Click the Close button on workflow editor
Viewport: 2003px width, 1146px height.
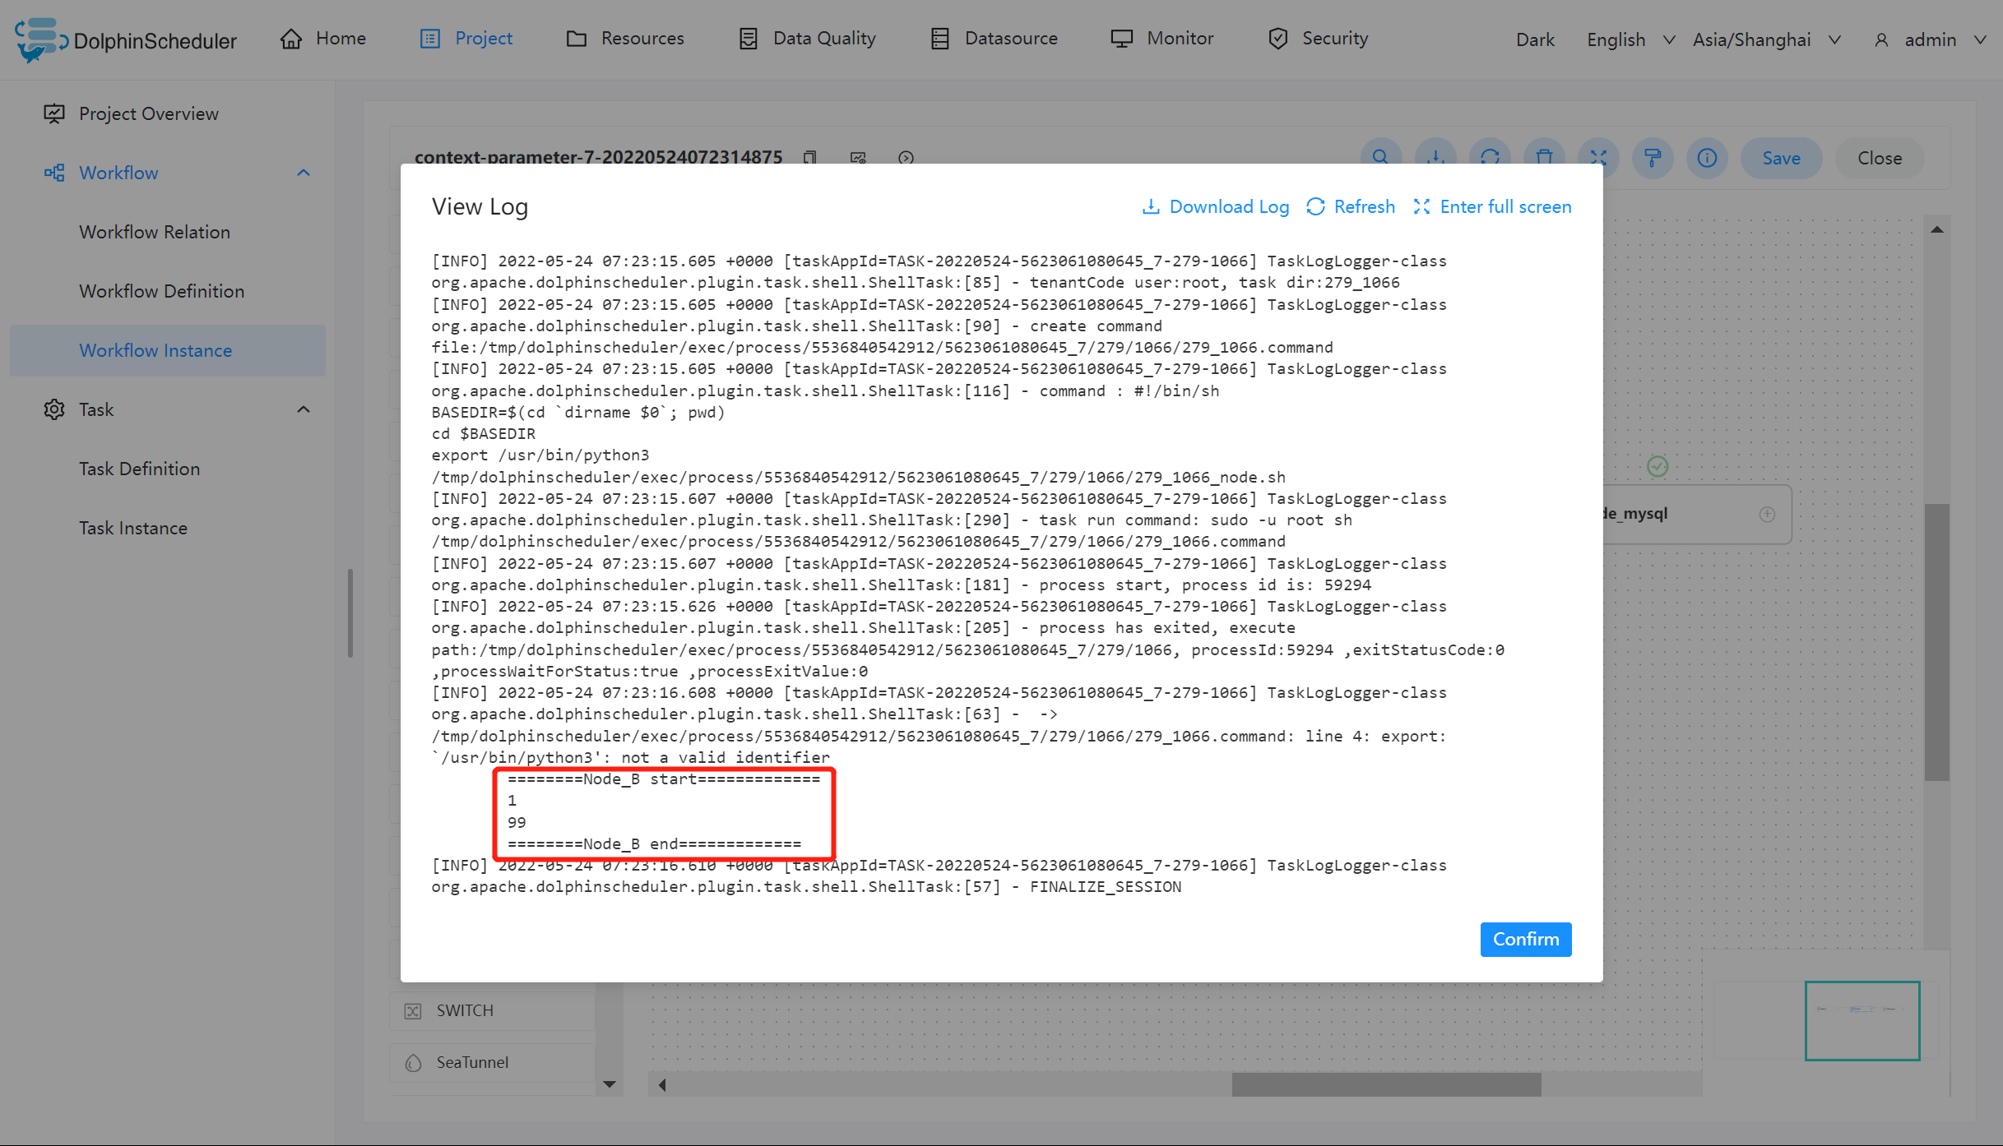click(x=1879, y=158)
